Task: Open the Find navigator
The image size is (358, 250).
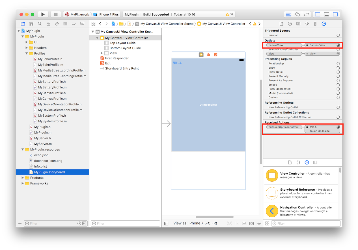Action: coord(40,24)
